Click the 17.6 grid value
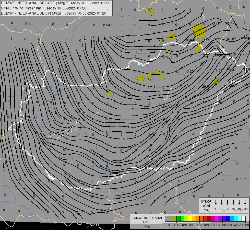This screenshot has width=250, height=230. (x=206, y=102)
